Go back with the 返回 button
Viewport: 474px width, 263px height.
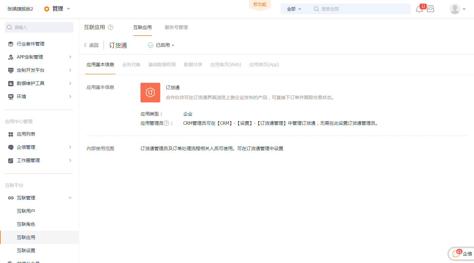91,45
